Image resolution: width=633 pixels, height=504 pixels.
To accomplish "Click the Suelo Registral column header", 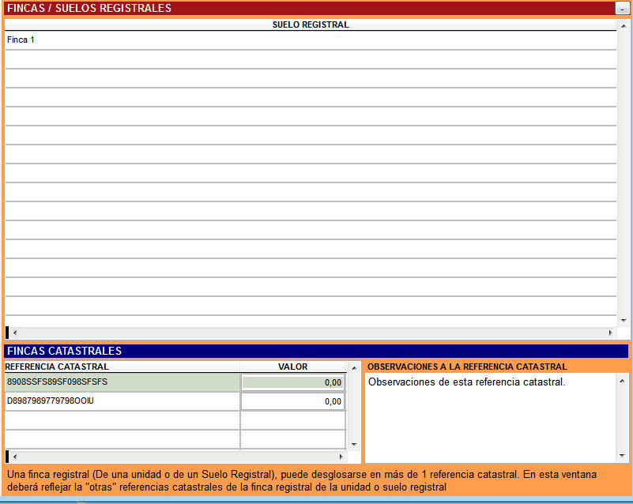I will (311, 24).
